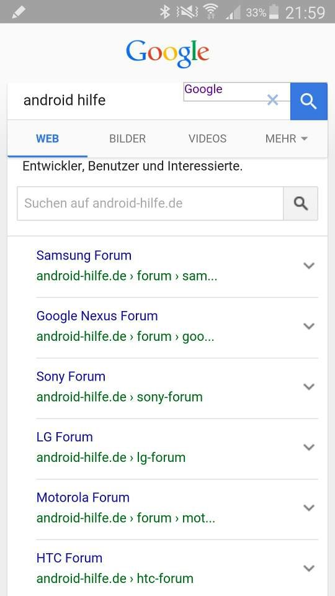335x596 pixels.
Task: Tap the battery indicator icon
Action: (x=274, y=12)
